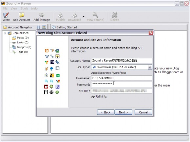Click the Write toolbar icon
Image resolution: width=190 pixels, height=142 pixels.
6,17
